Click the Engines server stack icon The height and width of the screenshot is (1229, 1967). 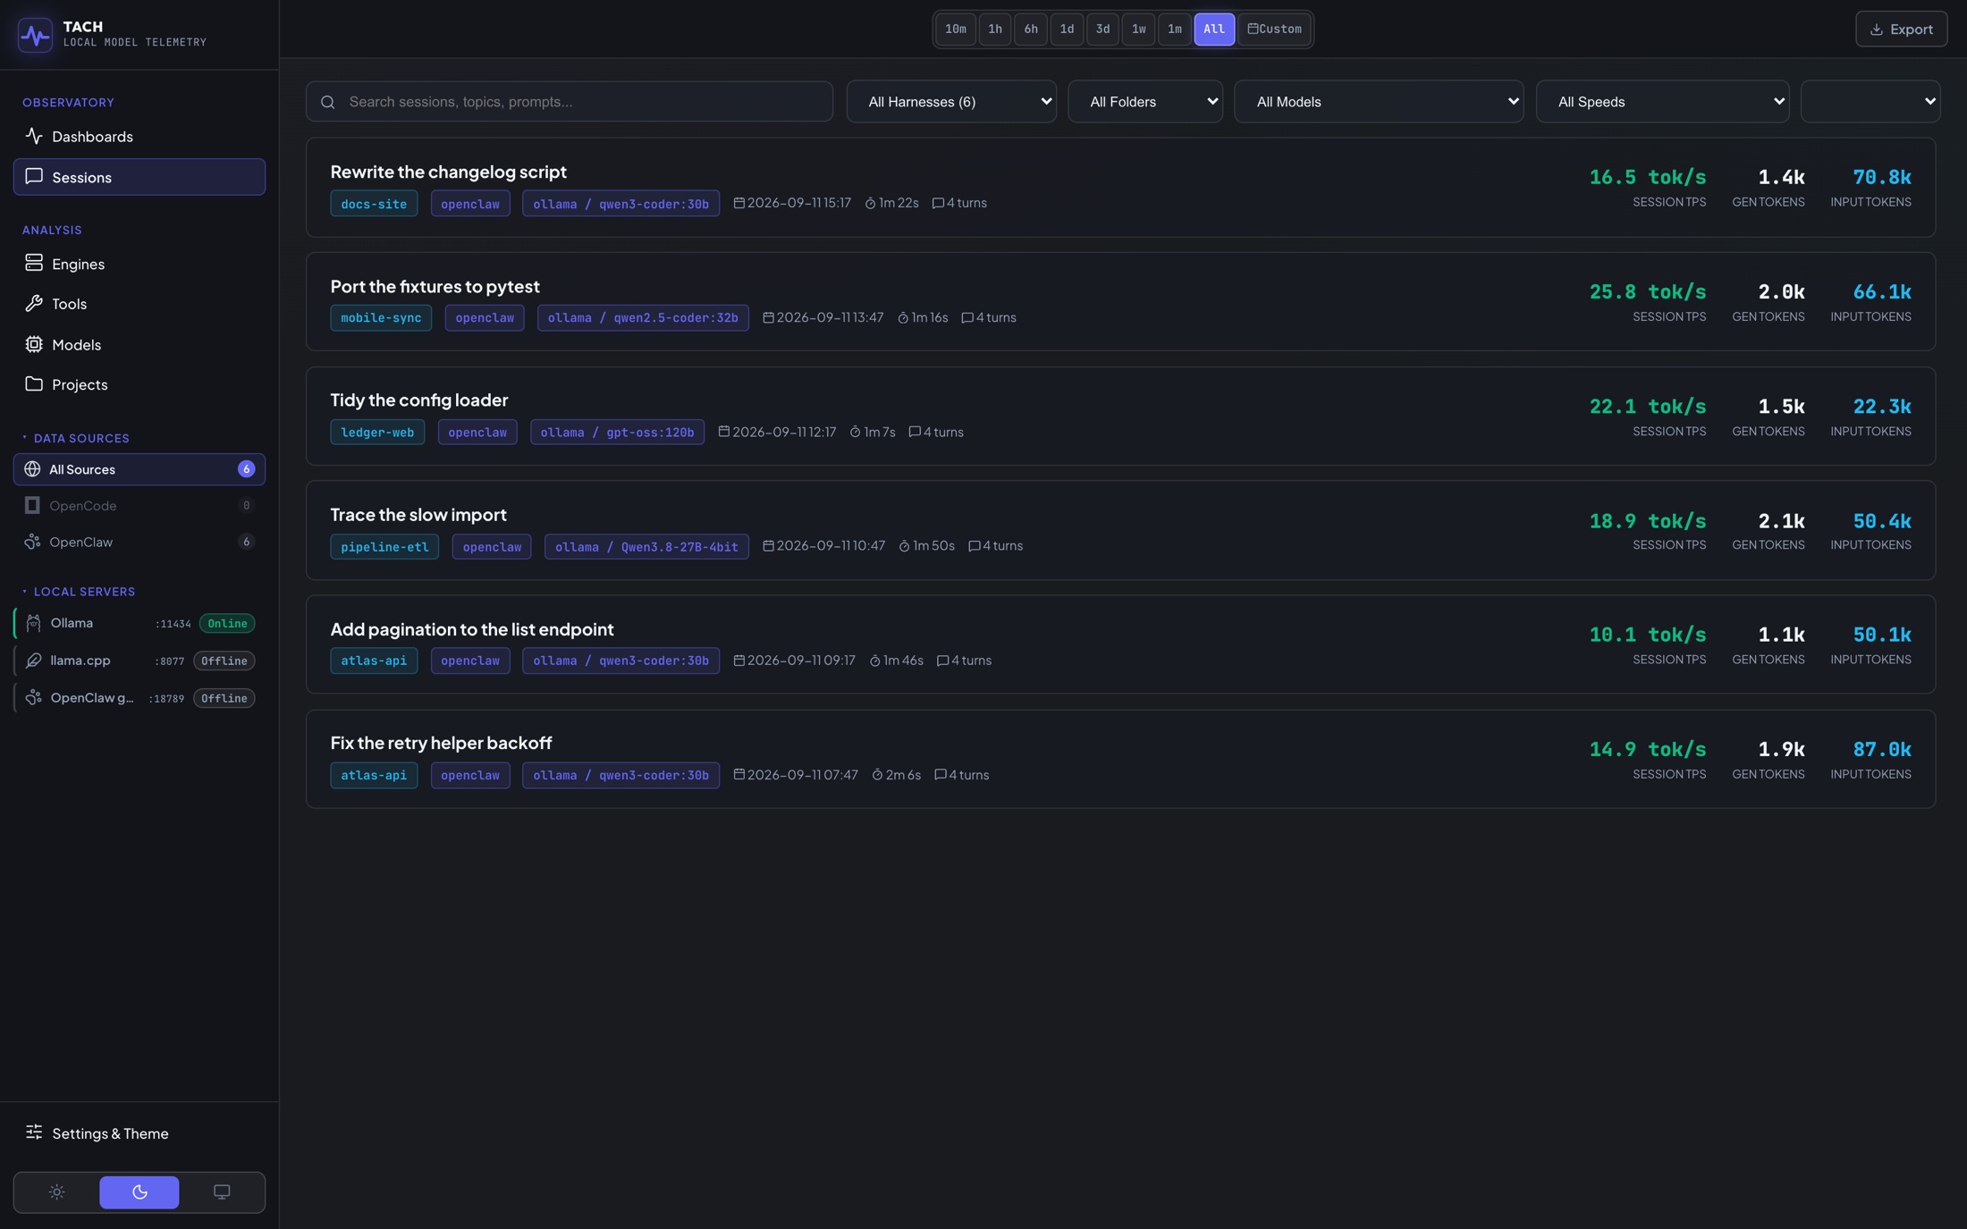pyautogui.click(x=34, y=263)
